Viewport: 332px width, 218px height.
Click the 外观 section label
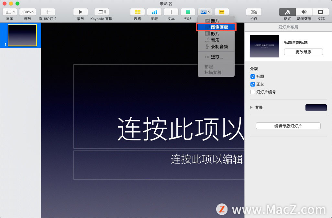click(254, 69)
